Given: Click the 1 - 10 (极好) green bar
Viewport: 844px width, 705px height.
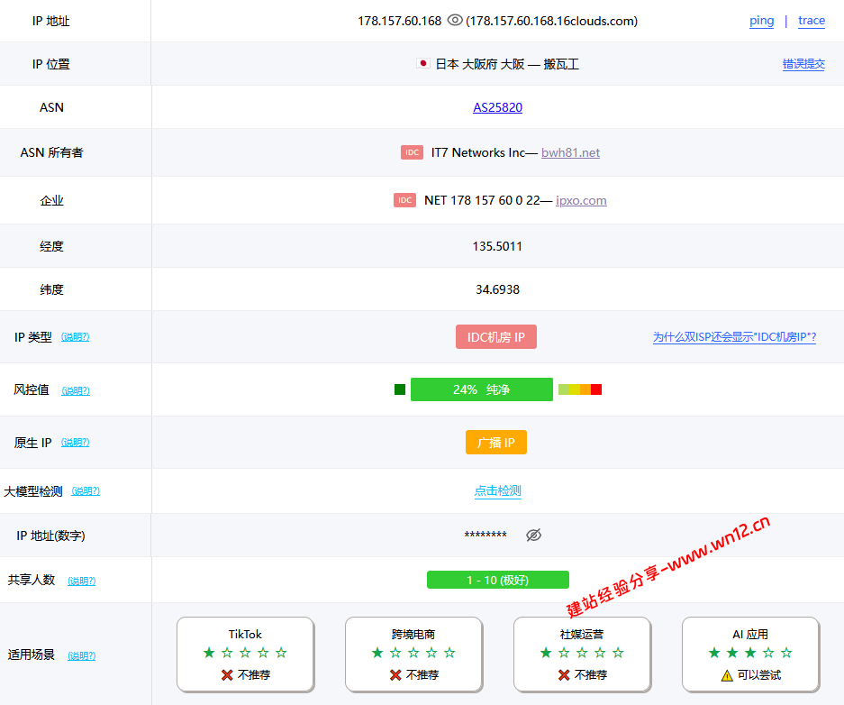Looking at the screenshot, I should tap(498, 580).
